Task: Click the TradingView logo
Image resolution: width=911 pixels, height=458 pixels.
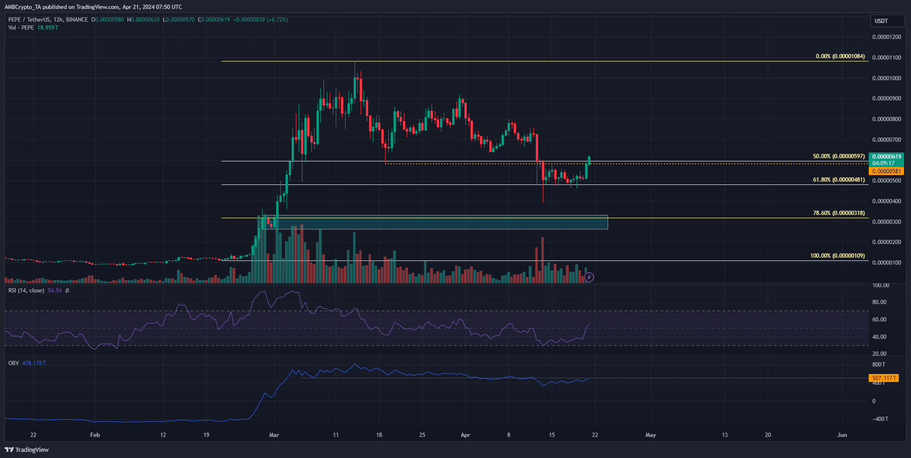Action: (x=27, y=450)
